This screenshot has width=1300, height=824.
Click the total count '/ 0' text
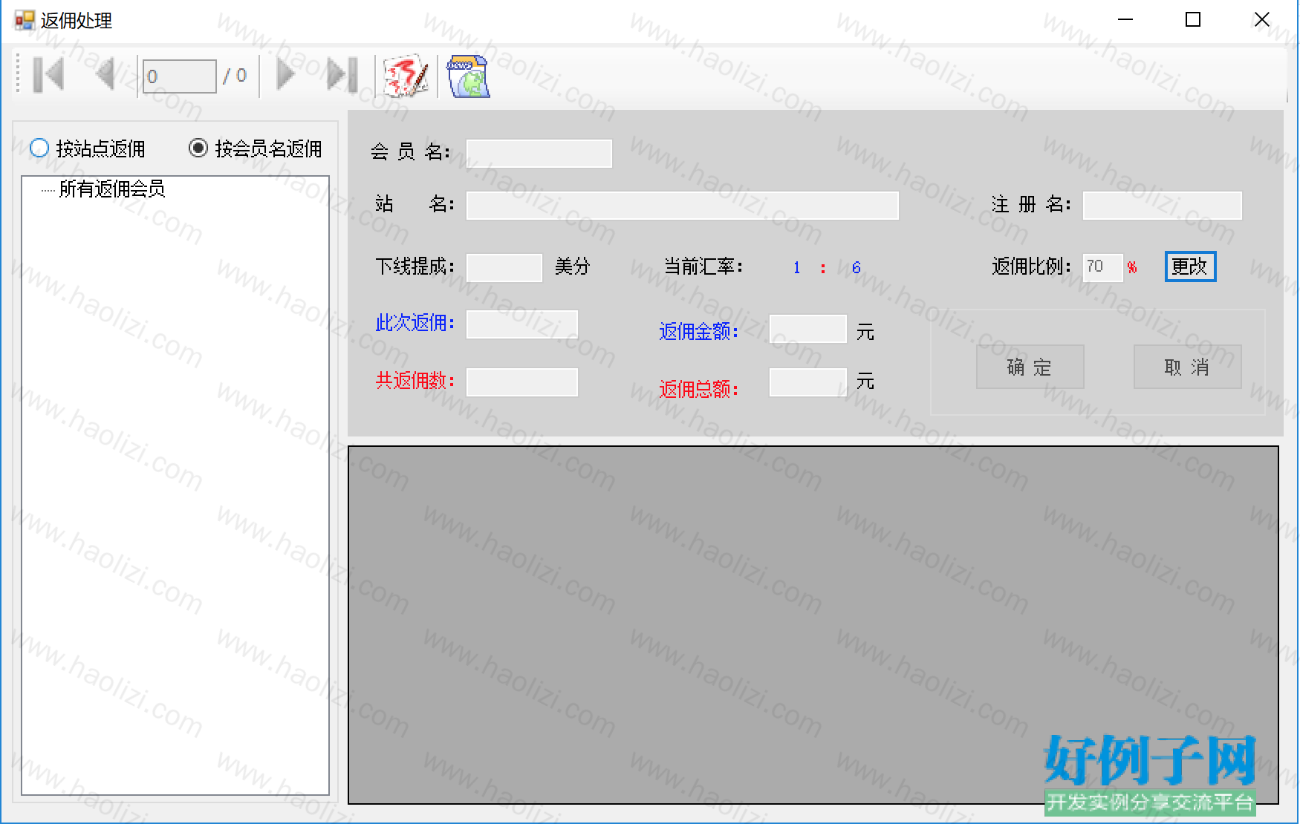235,76
